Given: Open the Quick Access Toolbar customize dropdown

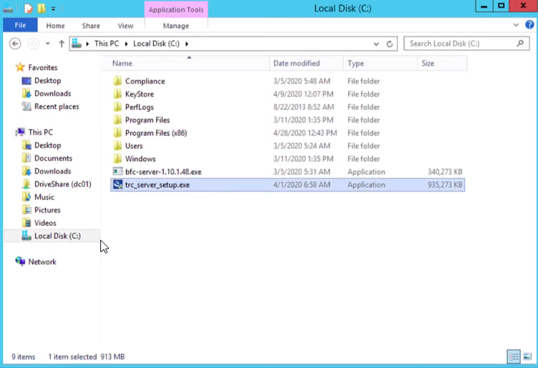Looking at the screenshot, I should pos(53,9).
